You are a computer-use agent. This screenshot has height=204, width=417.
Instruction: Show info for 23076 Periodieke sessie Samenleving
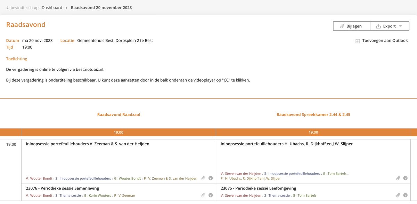tap(211, 195)
